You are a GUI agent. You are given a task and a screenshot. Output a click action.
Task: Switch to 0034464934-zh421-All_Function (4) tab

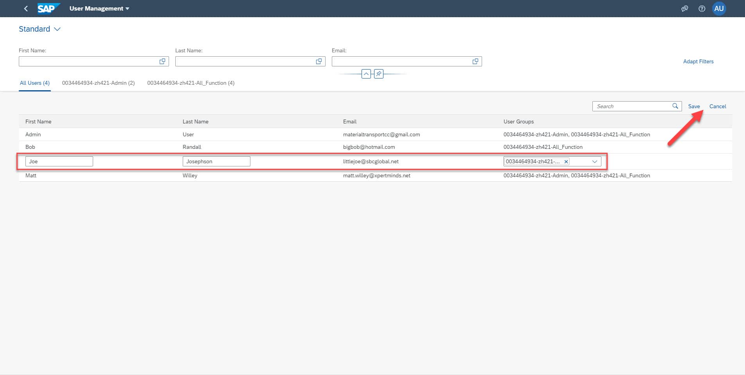pos(191,83)
